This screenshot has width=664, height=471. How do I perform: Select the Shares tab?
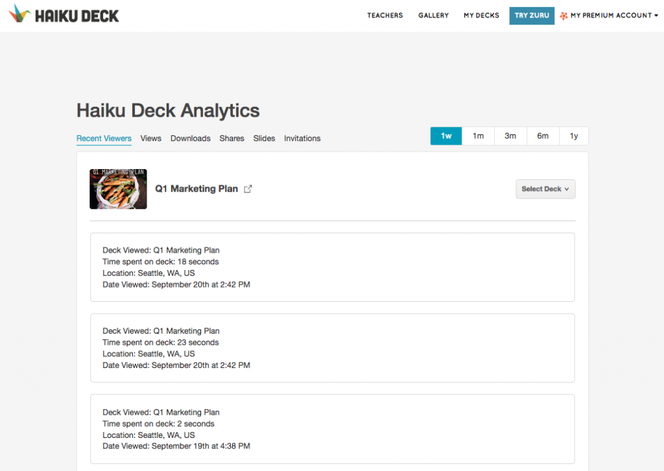[231, 138]
